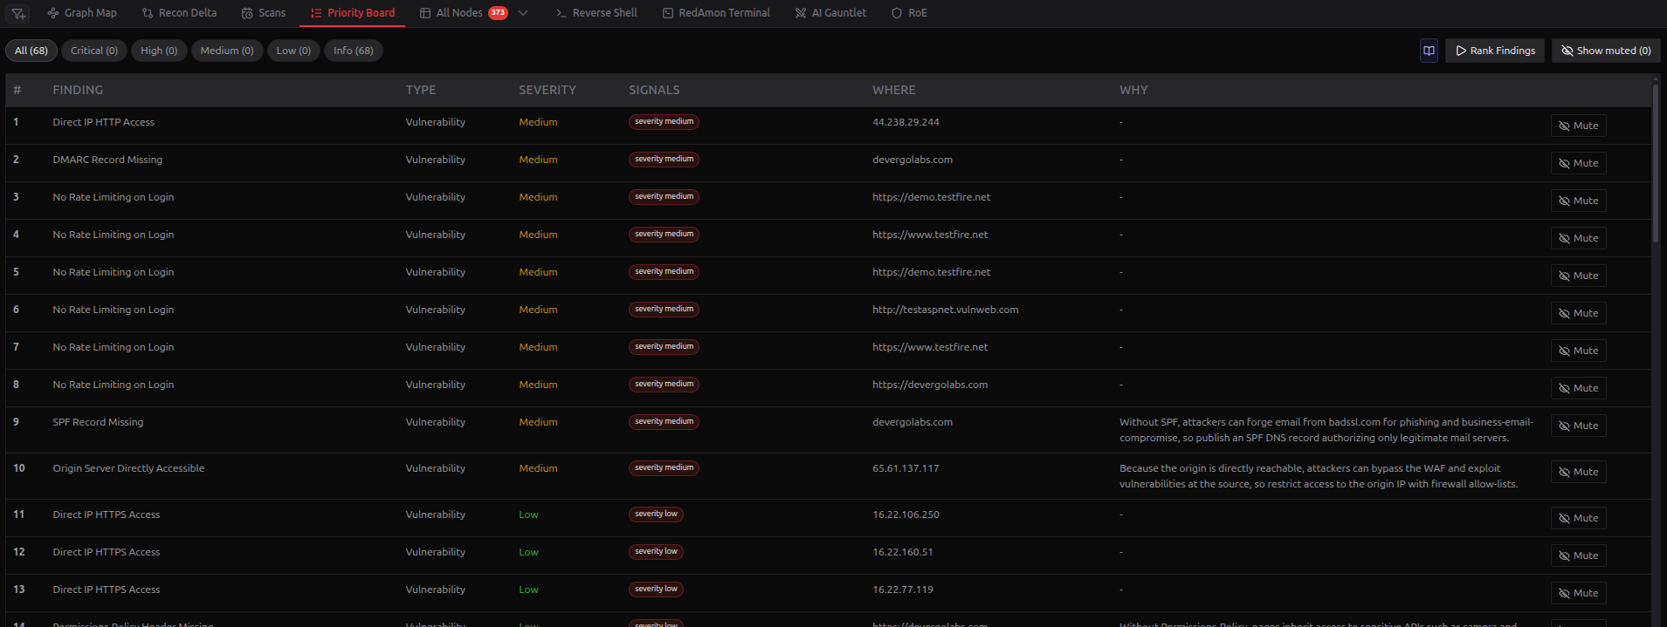Toggle Show muted (0)
The height and width of the screenshot is (627, 1667).
[1606, 51]
